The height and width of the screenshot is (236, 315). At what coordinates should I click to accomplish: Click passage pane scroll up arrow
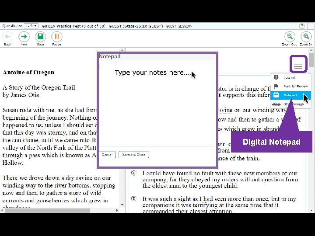pyautogui.click(x=122, y=50)
